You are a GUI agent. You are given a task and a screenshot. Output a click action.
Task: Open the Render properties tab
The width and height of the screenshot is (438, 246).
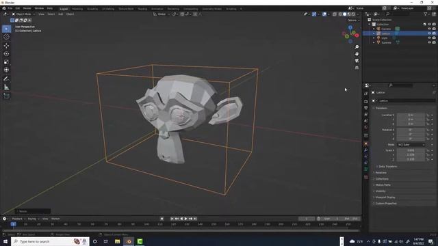click(366, 102)
